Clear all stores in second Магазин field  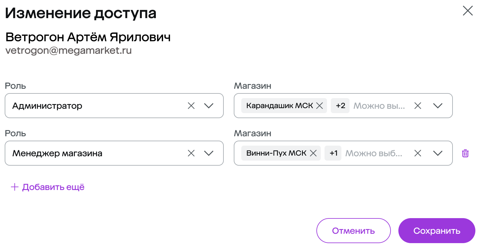click(x=417, y=153)
